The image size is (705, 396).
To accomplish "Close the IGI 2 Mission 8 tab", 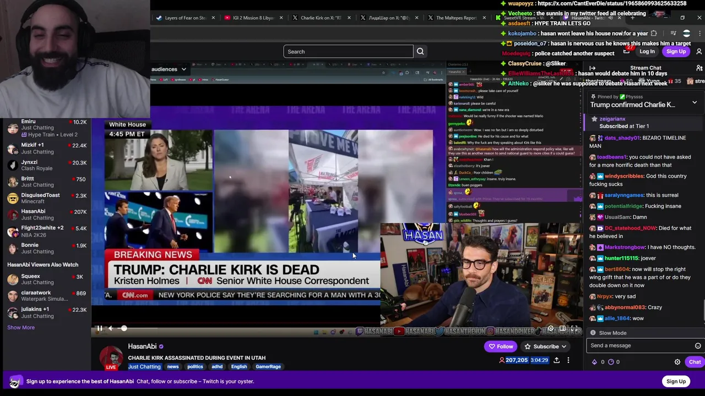I will [x=281, y=18].
